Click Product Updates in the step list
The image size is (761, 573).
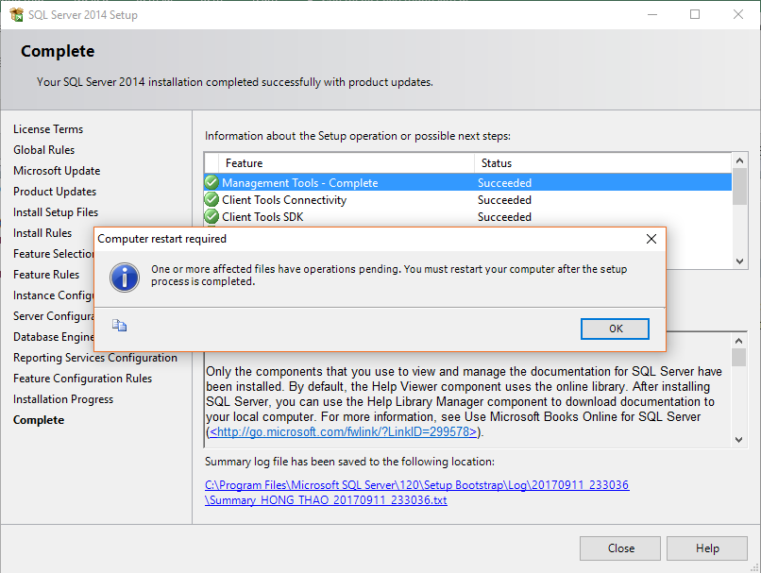click(55, 192)
